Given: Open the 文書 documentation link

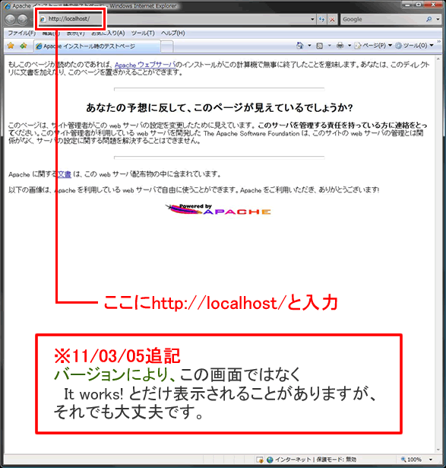Looking at the screenshot, I should tap(65, 174).
